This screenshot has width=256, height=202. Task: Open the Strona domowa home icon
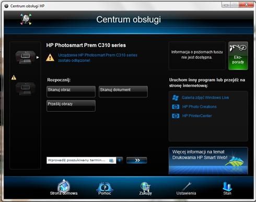(64, 187)
